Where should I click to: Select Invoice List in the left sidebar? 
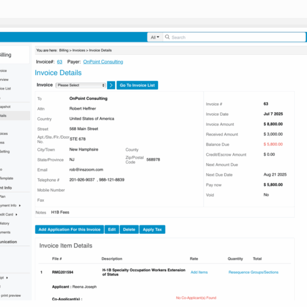pos(5,89)
